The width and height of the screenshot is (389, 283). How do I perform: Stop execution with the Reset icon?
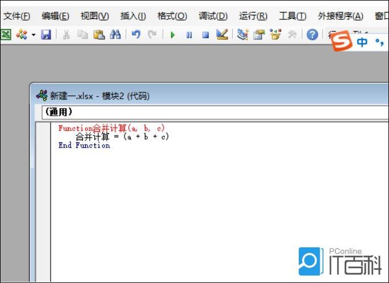(x=206, y=35)
